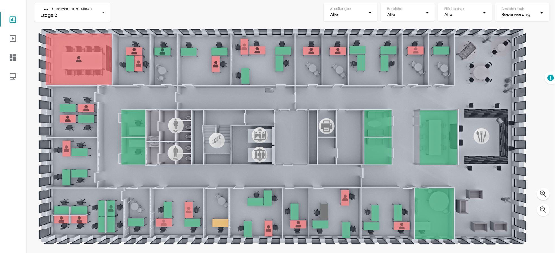555x253 pixels.
Task: Open the monitor display sidebar icon
Action: (13, 76)
